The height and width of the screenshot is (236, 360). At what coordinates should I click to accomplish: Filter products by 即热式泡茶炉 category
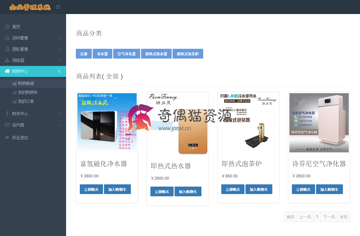188,54
